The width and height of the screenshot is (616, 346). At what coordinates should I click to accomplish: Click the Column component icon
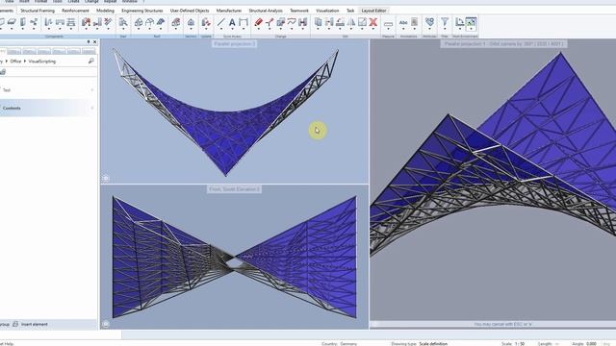(23, 22)
